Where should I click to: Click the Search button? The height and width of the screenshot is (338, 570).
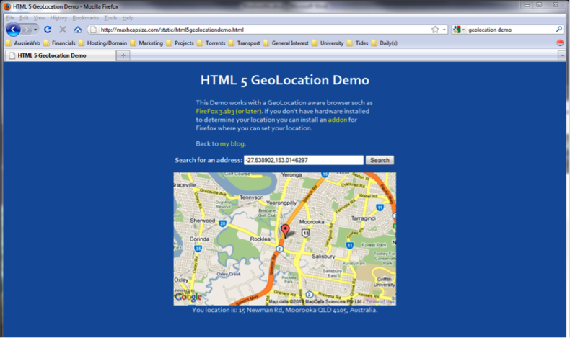pyautogui.click(x=380, y=160)
